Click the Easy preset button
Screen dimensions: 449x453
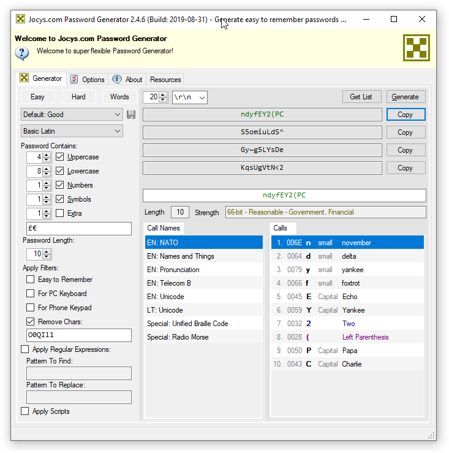(37, 97)
